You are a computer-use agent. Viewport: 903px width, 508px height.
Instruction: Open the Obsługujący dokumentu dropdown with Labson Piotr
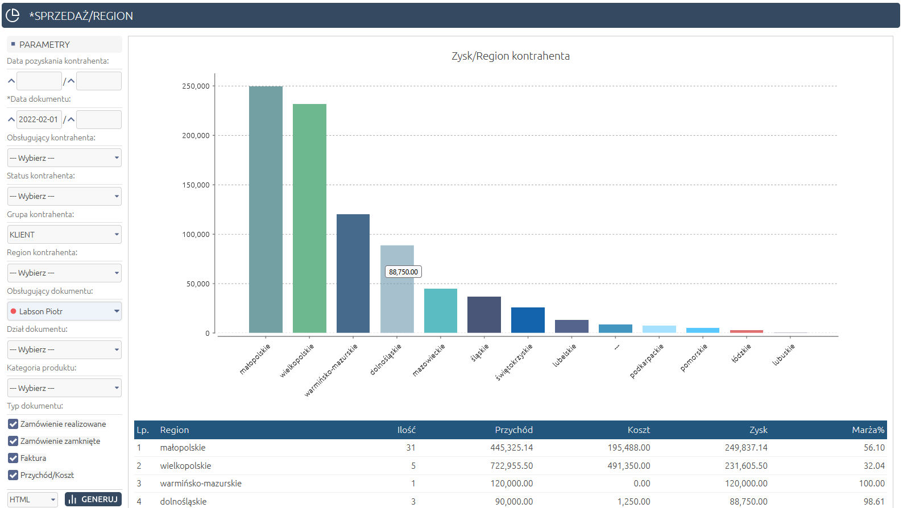[x=64, y=311]
